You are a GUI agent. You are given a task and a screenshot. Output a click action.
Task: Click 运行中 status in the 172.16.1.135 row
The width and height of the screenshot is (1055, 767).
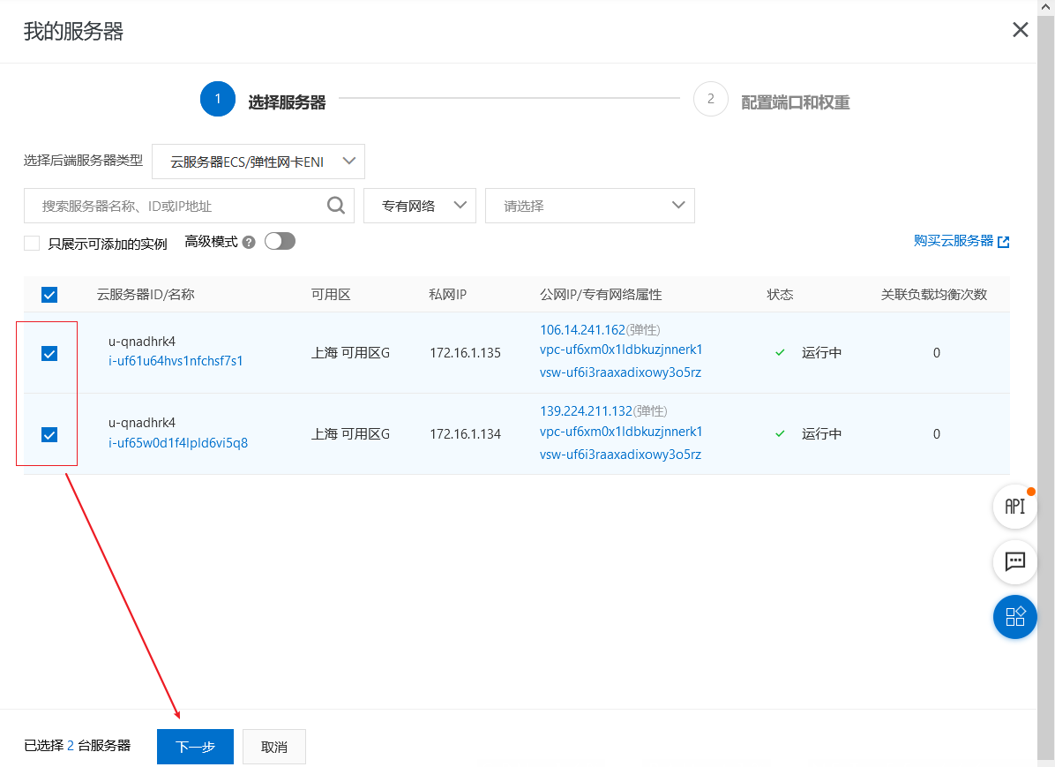click(821, 353)
